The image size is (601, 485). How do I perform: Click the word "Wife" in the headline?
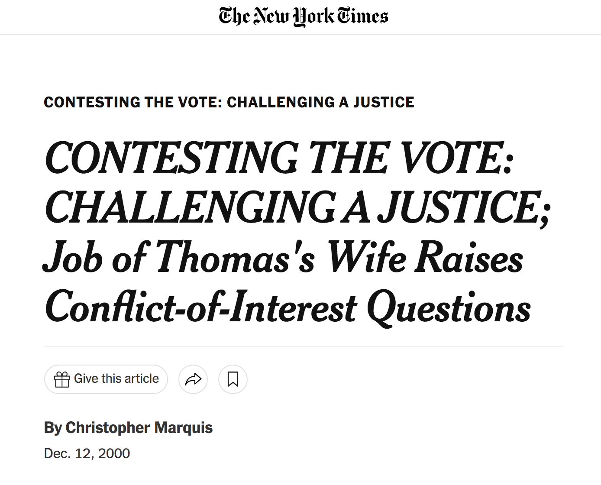click(366, 258)
